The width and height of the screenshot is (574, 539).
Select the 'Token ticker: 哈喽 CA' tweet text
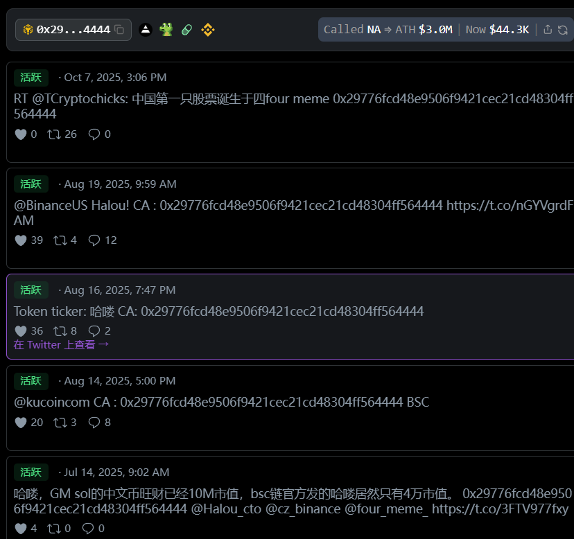218,311
